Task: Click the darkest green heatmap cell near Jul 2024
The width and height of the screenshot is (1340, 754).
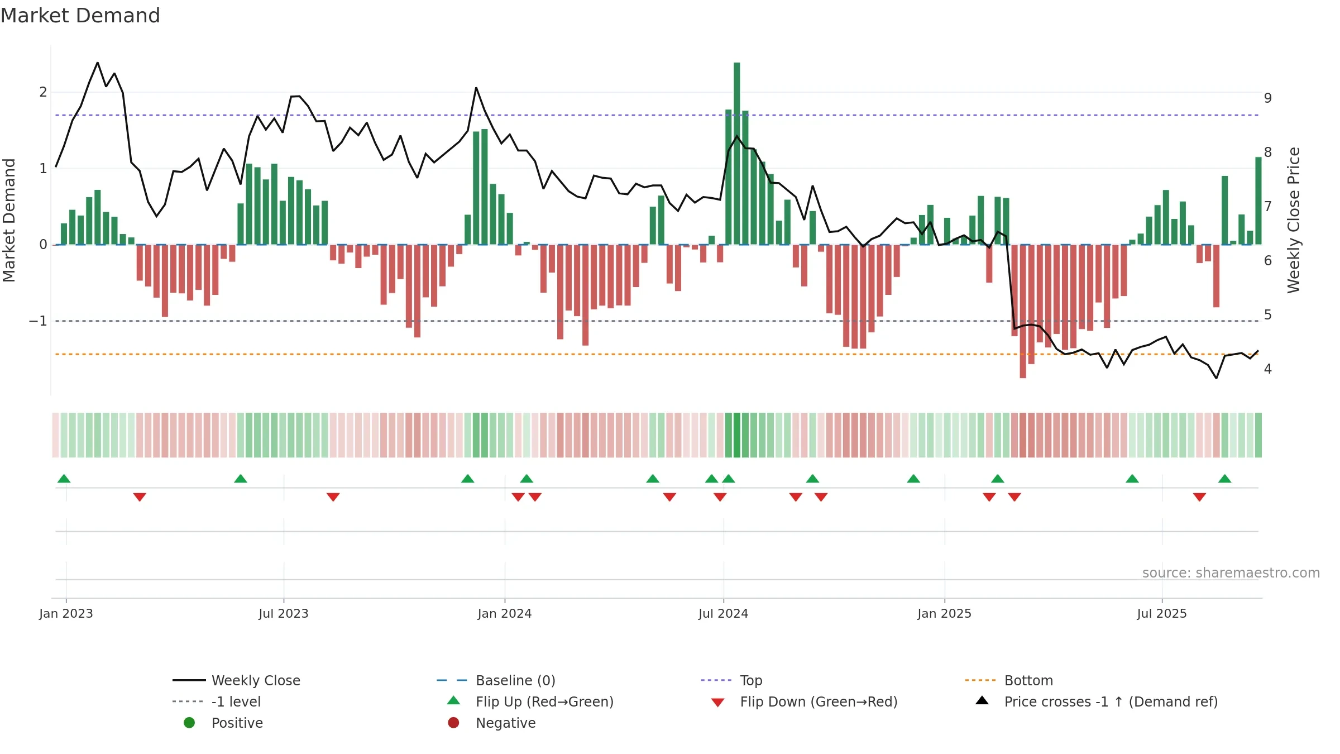Action: coord(737,435)
